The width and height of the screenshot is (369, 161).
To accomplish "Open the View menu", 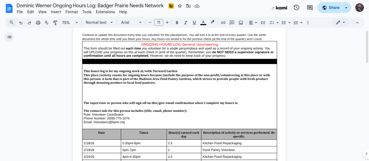I will 42,12.
